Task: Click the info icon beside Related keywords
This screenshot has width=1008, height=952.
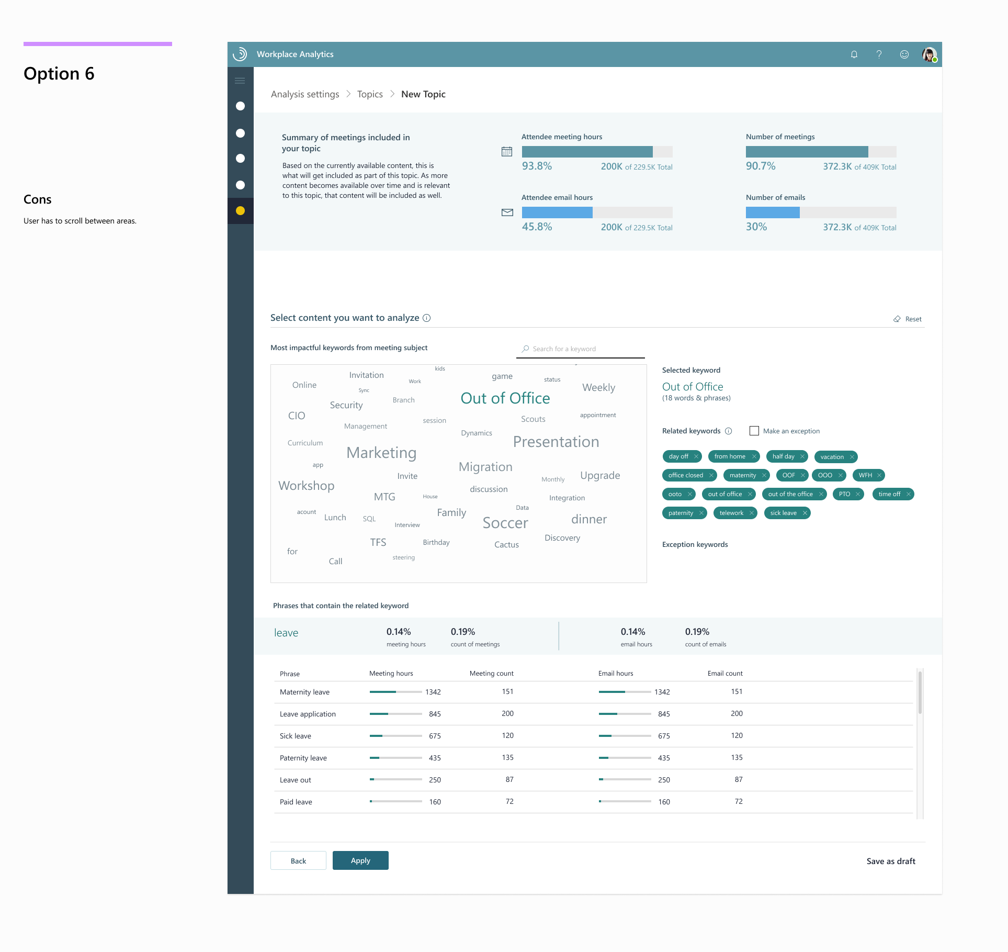Action: coord(728,431)
